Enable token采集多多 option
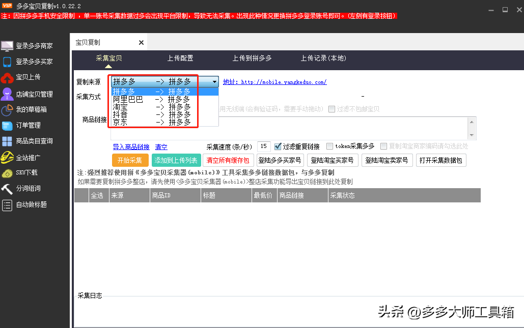This screenshot has width=524, height=328. 329,146
